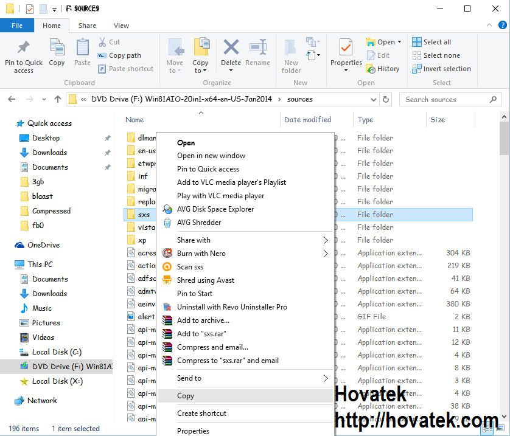The height and width of the screenshot is (436, 510).
Task: Expand the Burn with Nero submenu
Action: [246, 254]
